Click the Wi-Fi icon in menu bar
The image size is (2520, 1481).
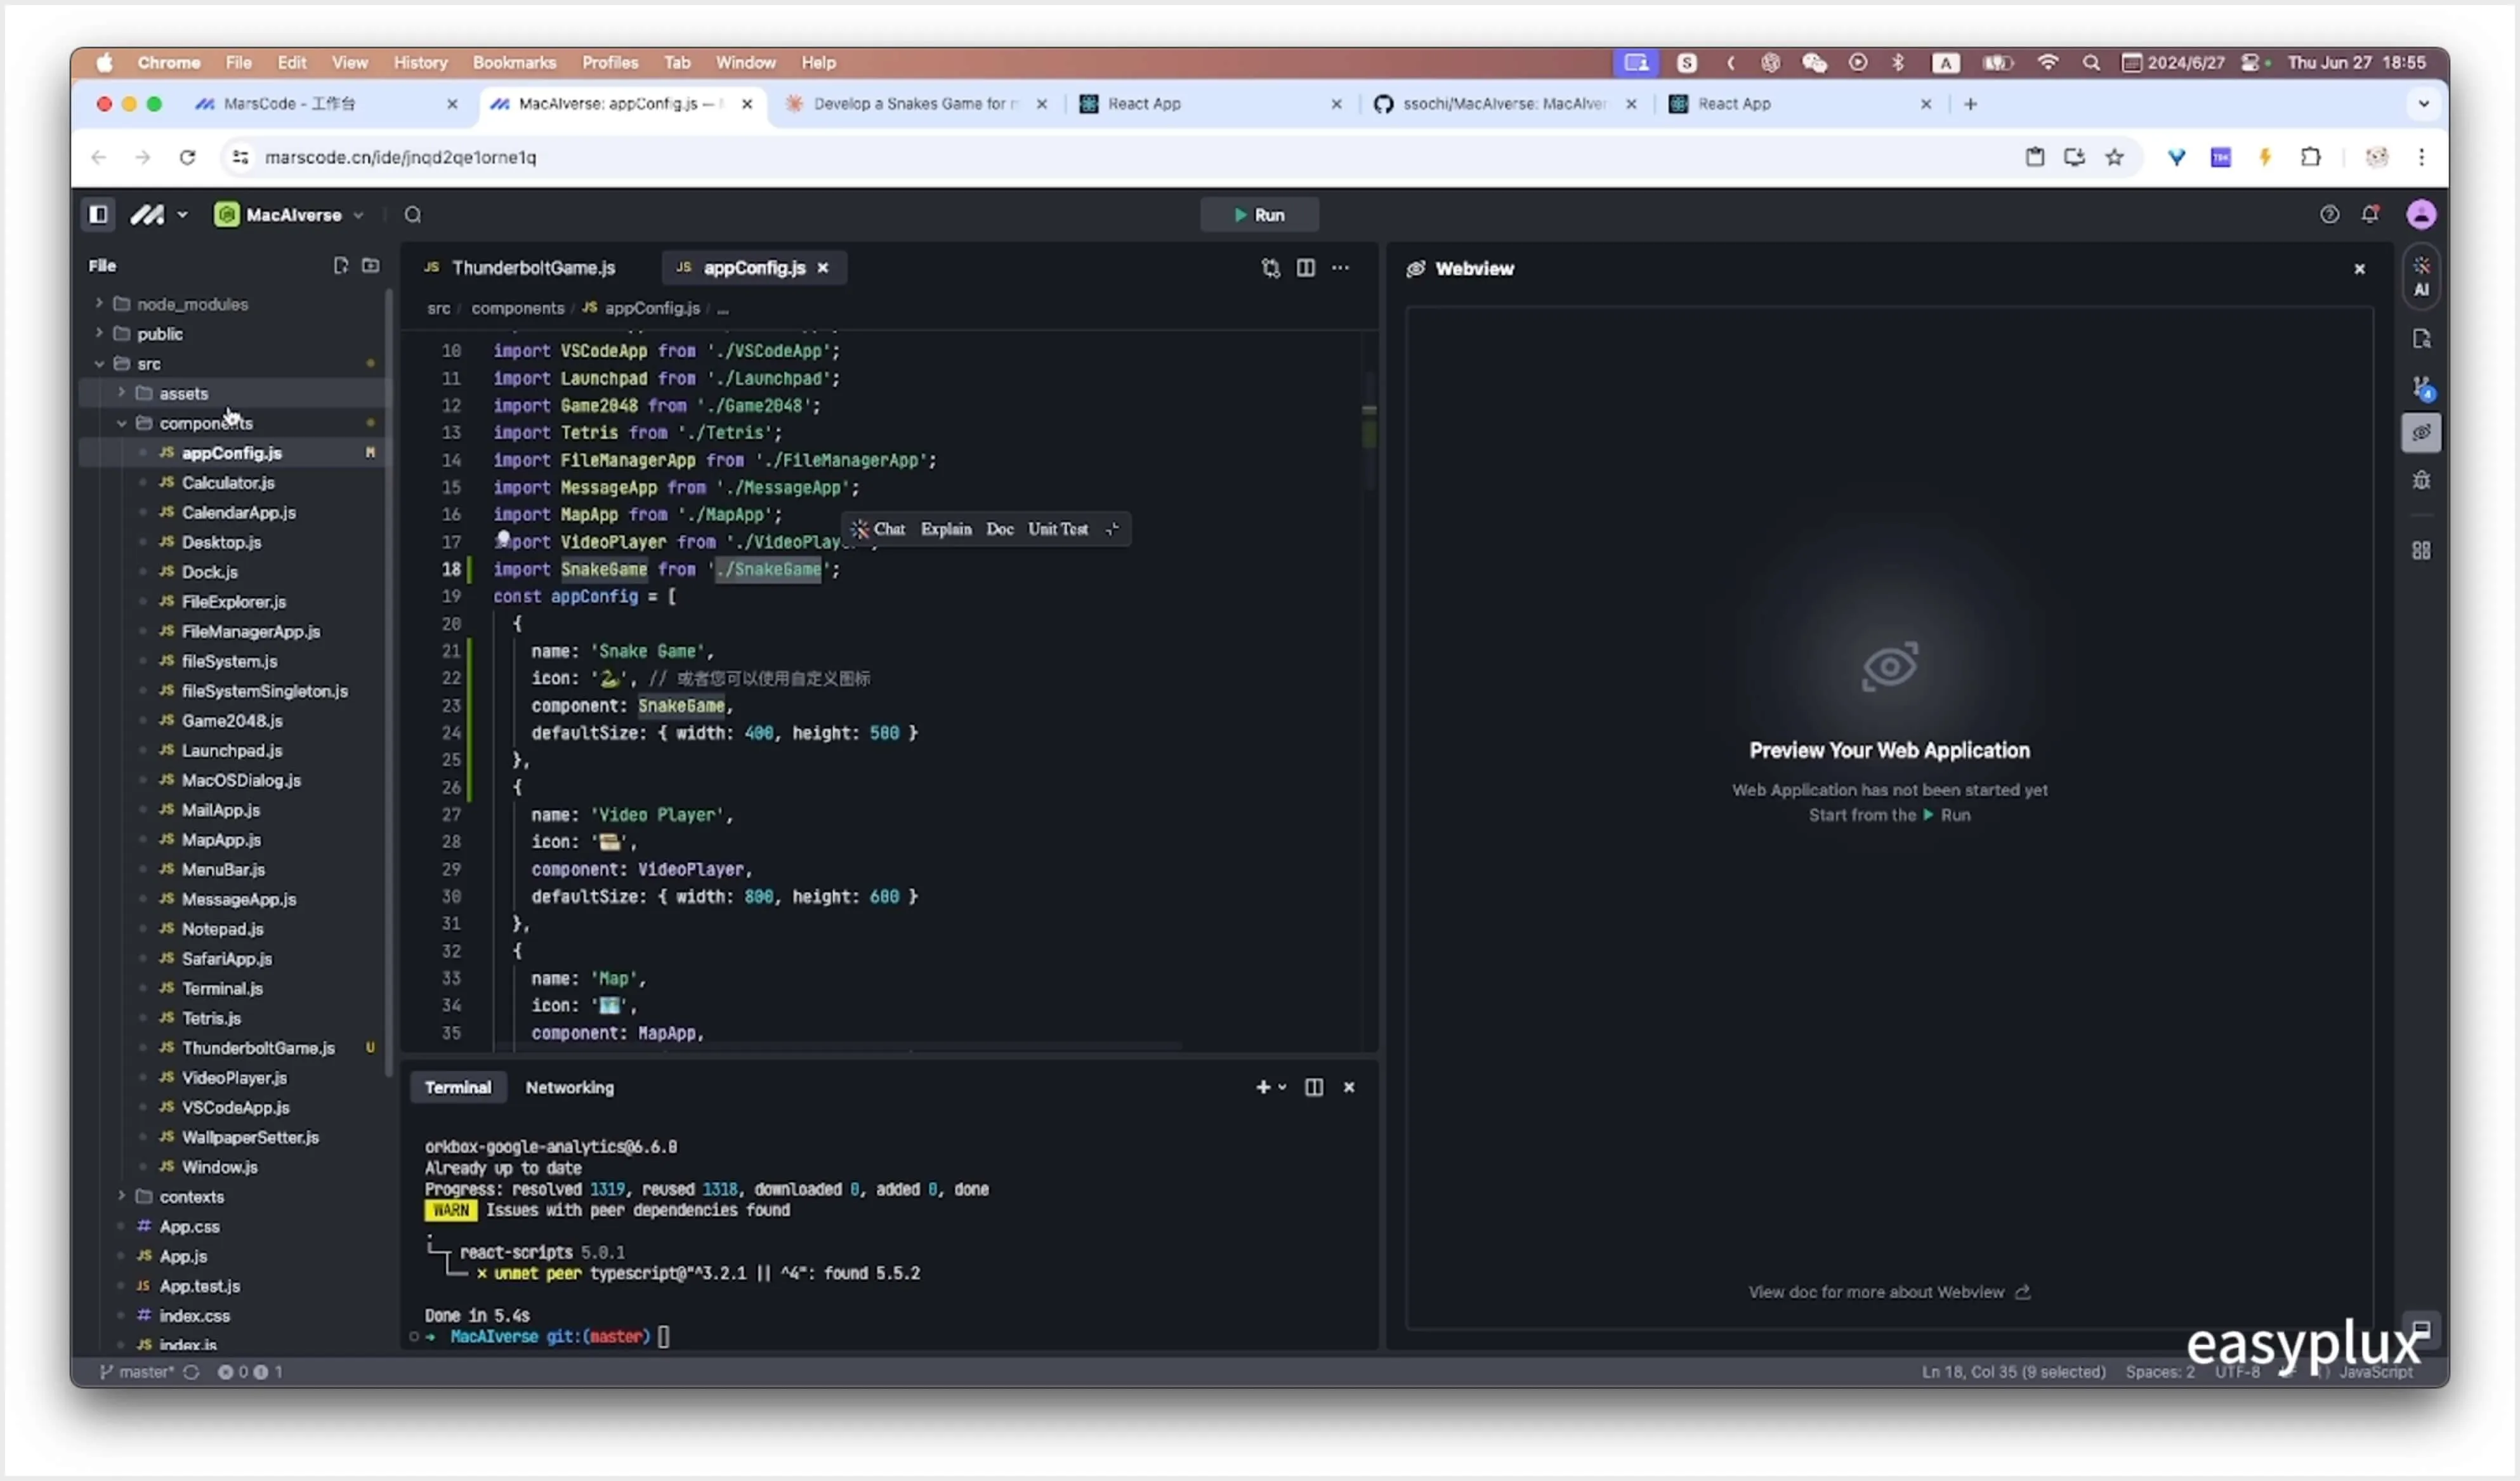(2048, 62)
